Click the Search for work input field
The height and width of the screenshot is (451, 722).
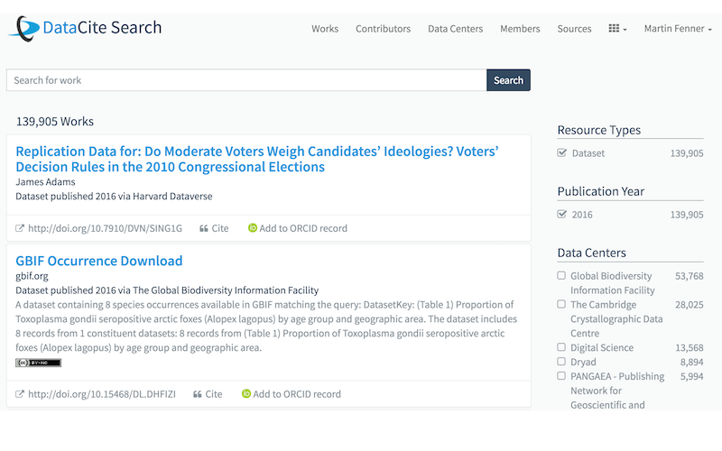246,80
